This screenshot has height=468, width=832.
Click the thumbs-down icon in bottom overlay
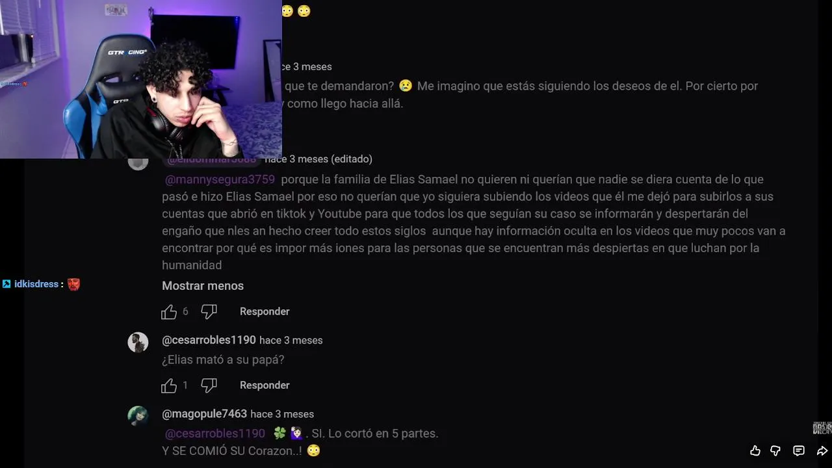775,450
